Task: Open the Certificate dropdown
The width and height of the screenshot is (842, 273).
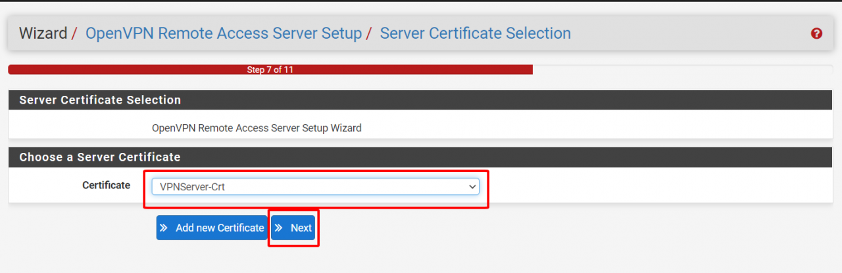Action: (x=315, y=186)
